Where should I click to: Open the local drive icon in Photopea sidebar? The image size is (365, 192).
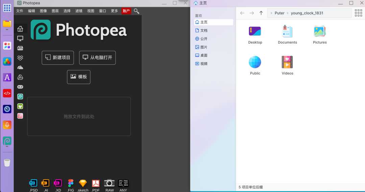(20, 48)
